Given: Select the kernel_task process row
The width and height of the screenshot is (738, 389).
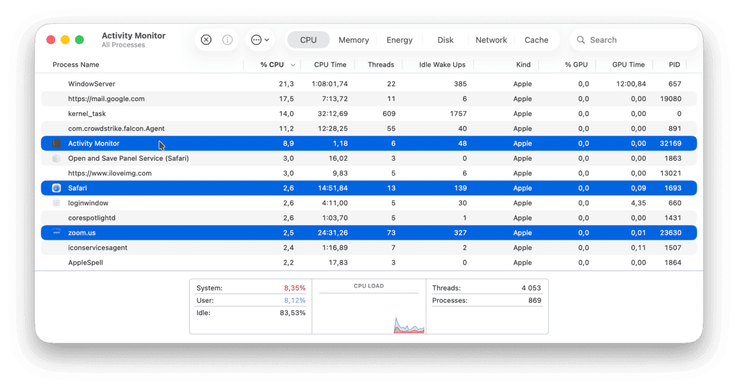Looking at the screenshot, I should (182, 113).
